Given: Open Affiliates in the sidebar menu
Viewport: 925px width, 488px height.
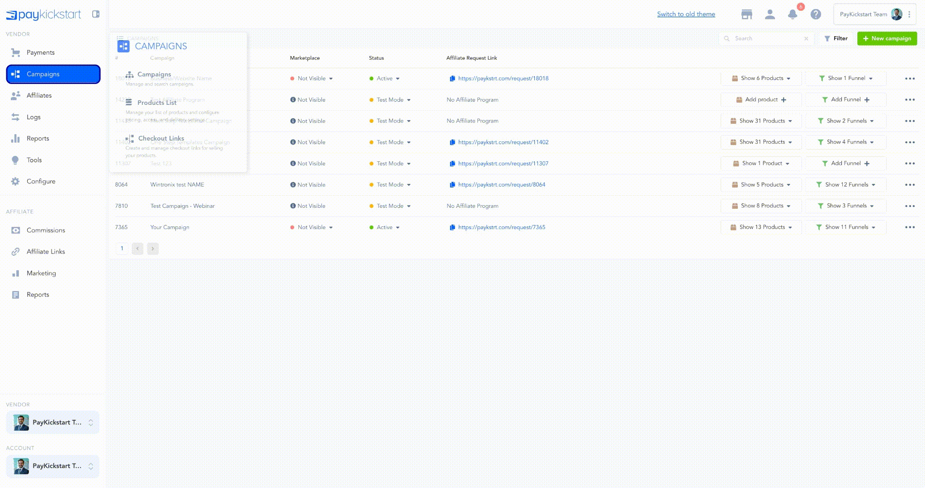Looking at the screenshot, I should (39, 95).
